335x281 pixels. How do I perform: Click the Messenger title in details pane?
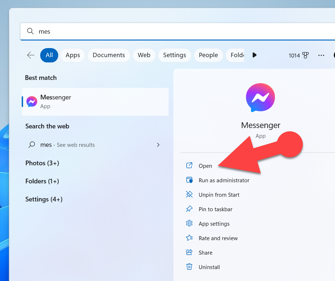click(260, 125)
